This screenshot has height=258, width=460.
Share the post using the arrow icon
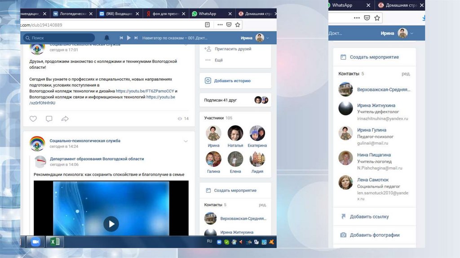tap(65, 119)
